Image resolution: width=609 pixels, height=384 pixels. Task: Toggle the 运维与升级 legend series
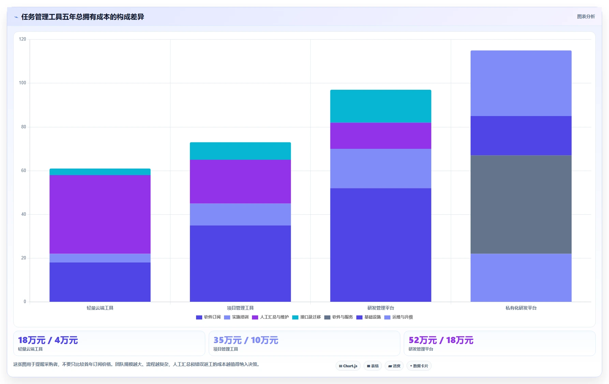(399, 317)
